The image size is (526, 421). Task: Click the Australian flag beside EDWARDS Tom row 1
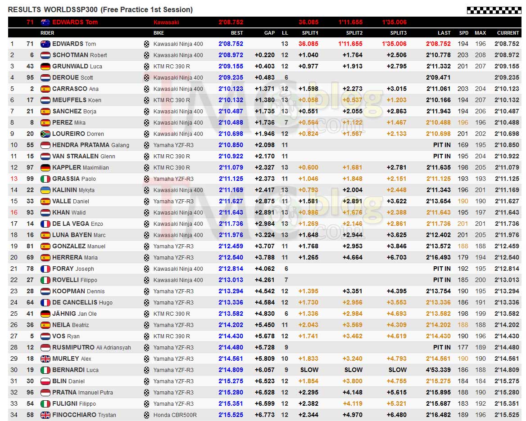point(45,44)
